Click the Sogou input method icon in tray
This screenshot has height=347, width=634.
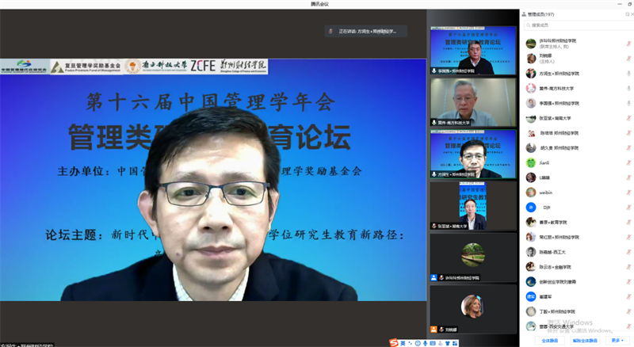[x=393, y=341]
